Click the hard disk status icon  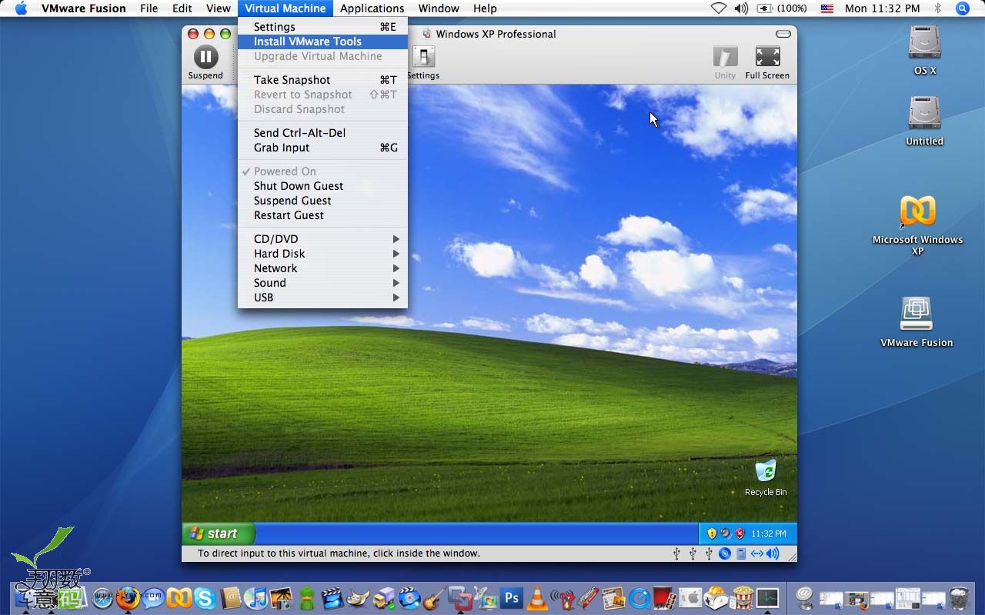[x=741, y=553]
